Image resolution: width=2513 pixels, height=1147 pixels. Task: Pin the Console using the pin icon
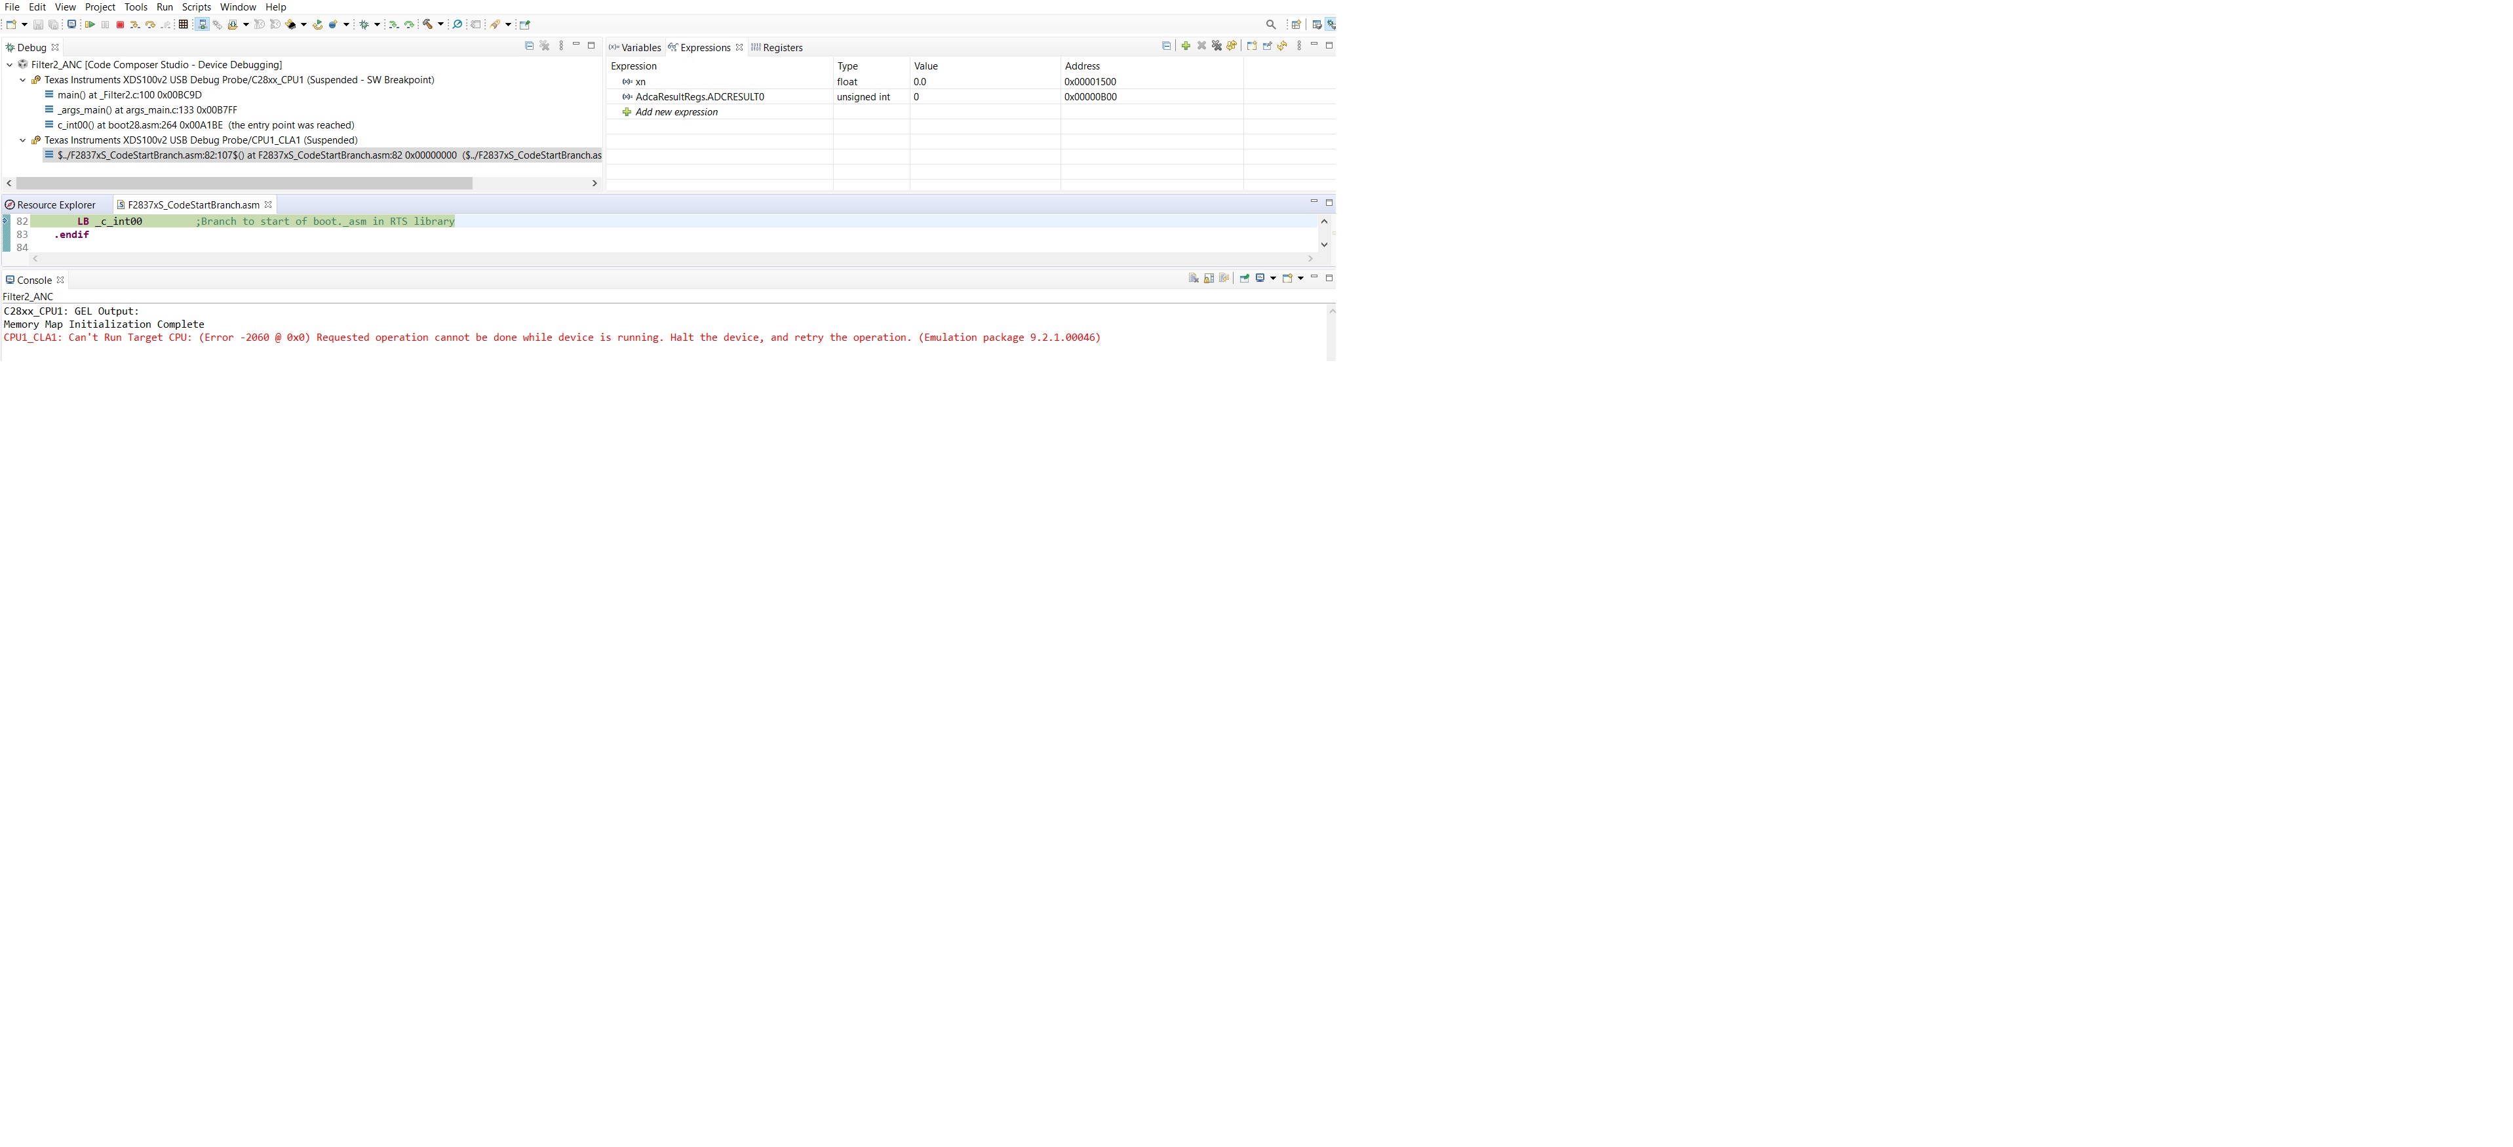tap(1245, 279)
